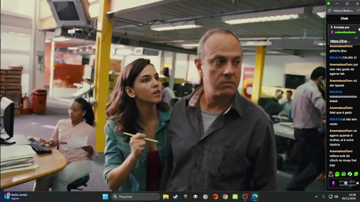The image size is (360, 202).
Task: Open the volume control in the system tray
Action: [x=336, y=197]
